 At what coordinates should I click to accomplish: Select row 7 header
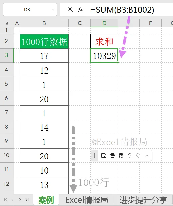[7, 113]
